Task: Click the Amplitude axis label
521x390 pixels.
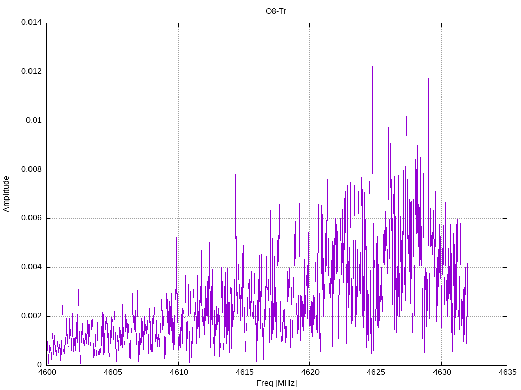Action: tap(6, 194)
